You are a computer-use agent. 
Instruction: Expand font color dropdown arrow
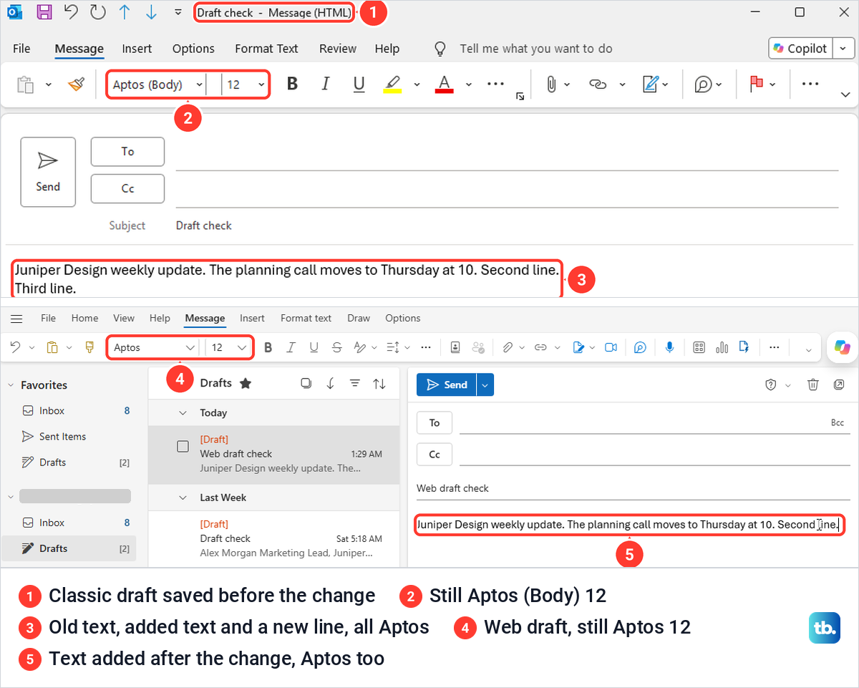(469, 84)
